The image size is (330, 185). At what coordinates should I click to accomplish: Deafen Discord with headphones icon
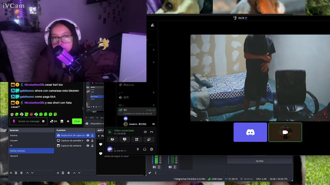pos(145,149)
